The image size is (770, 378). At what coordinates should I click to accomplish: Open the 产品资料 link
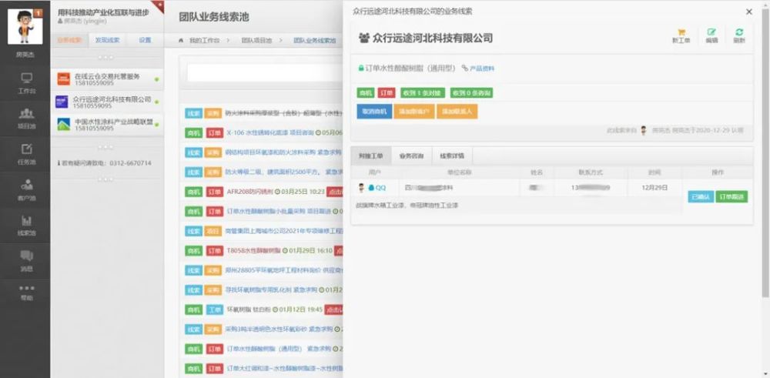point(478,69)
